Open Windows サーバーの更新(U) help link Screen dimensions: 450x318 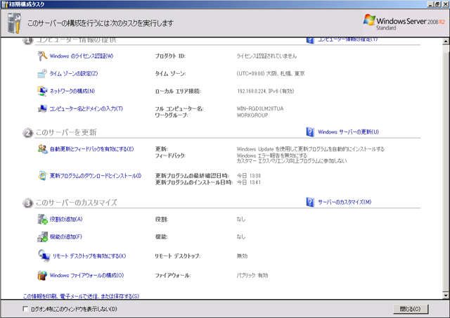[348, 132]
